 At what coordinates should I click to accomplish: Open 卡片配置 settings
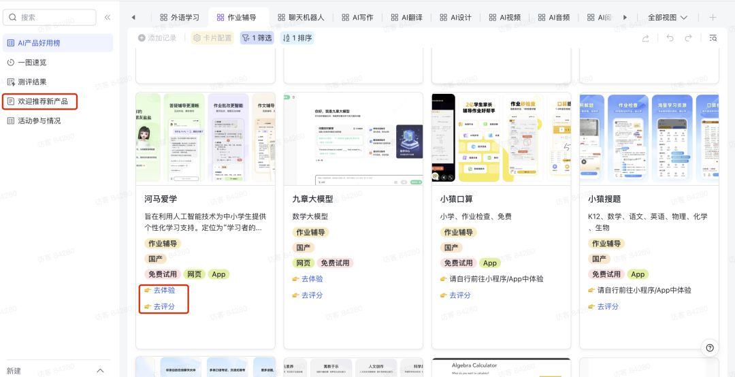212,38
